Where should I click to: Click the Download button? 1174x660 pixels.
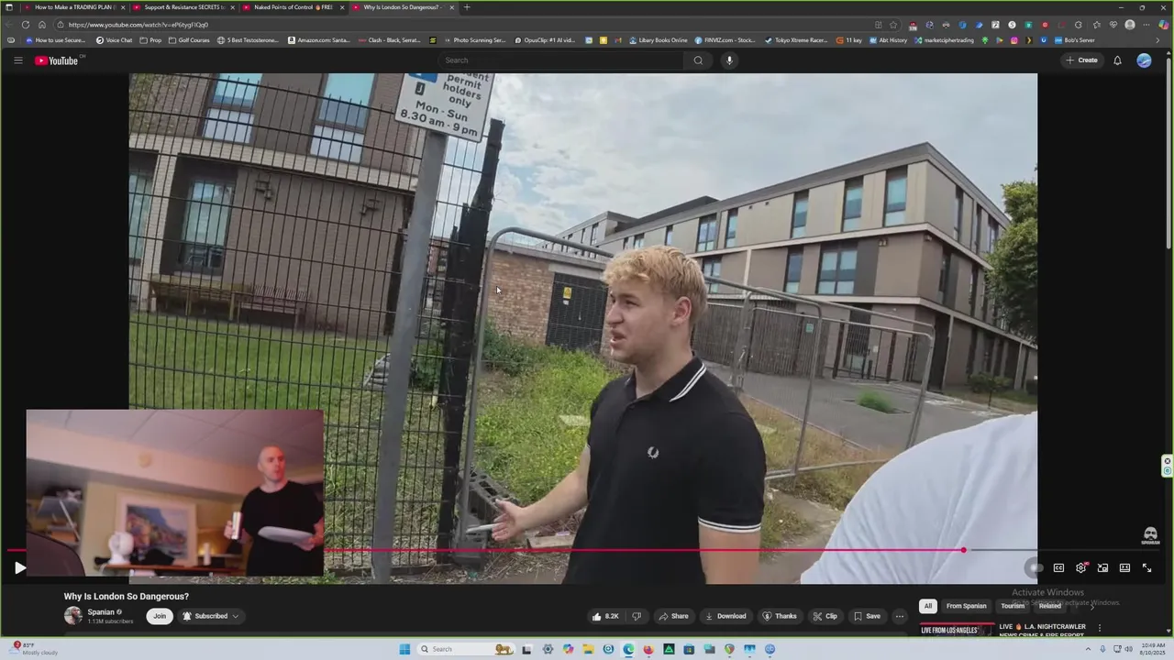pyautogui.click(x=725, y=616)
